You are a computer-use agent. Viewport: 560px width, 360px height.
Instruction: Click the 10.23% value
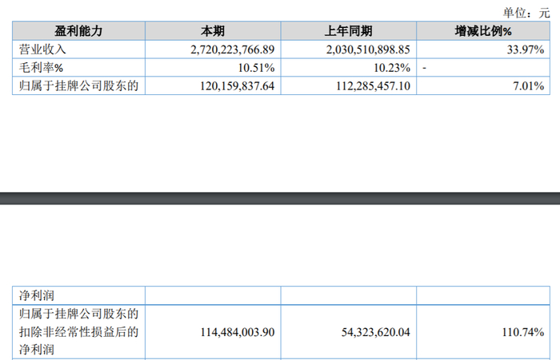pos(392,68)
